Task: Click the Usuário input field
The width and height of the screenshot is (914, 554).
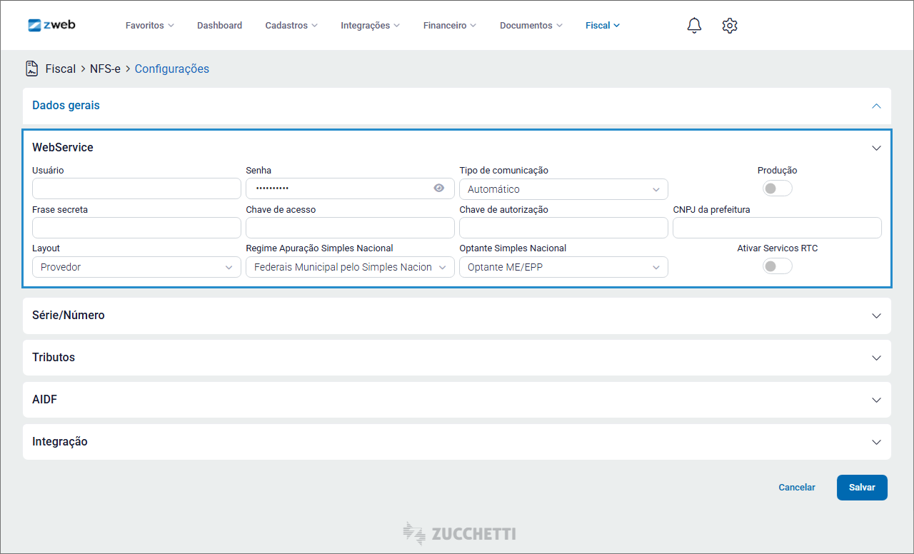Action: (x=136, y=188)
